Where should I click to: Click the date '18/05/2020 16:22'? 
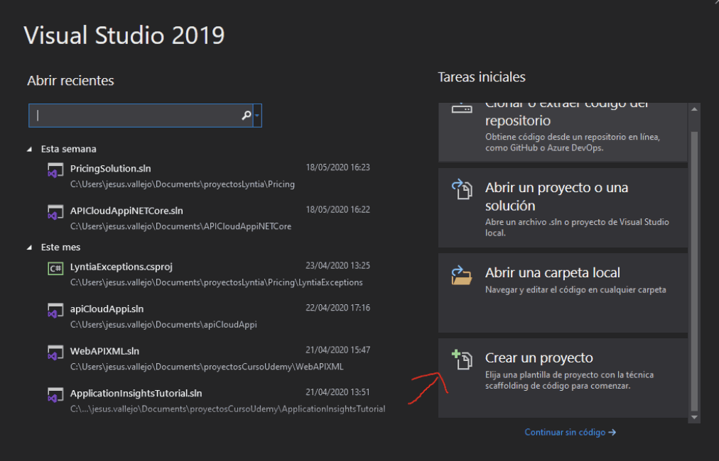click(x=338, y=209)
